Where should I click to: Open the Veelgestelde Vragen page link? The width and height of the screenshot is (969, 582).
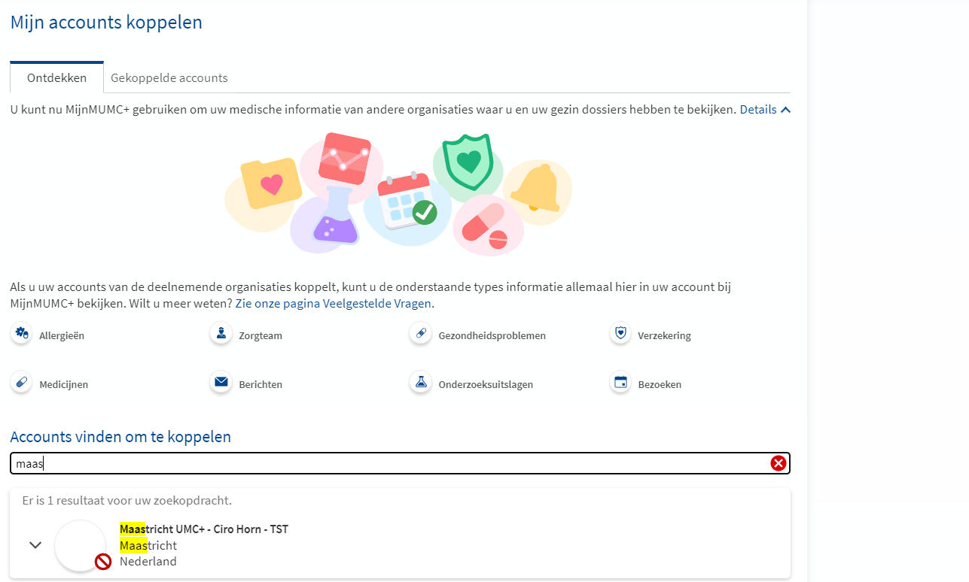point(335,304)
